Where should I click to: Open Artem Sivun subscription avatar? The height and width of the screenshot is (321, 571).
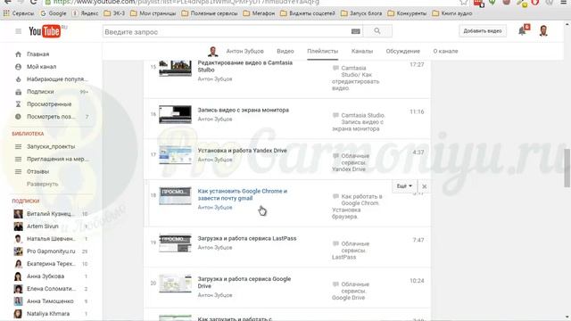(x=18, y=226)
